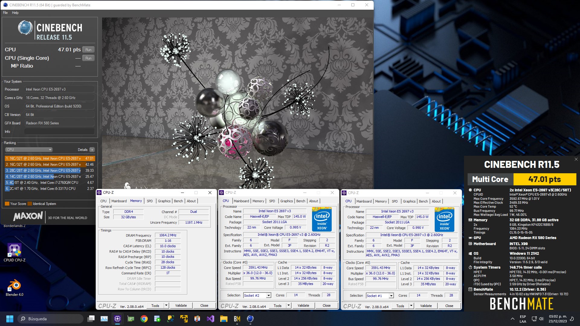Image resolution: width=580 pixels, height=326 pixels.
Task: Run the CPU (Single Core) test
Action: coord(89,58)
